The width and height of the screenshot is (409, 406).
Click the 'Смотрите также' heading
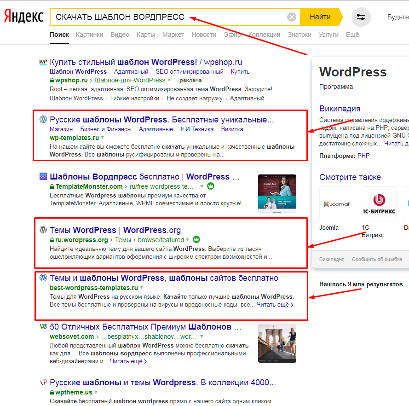coord(350,177)
